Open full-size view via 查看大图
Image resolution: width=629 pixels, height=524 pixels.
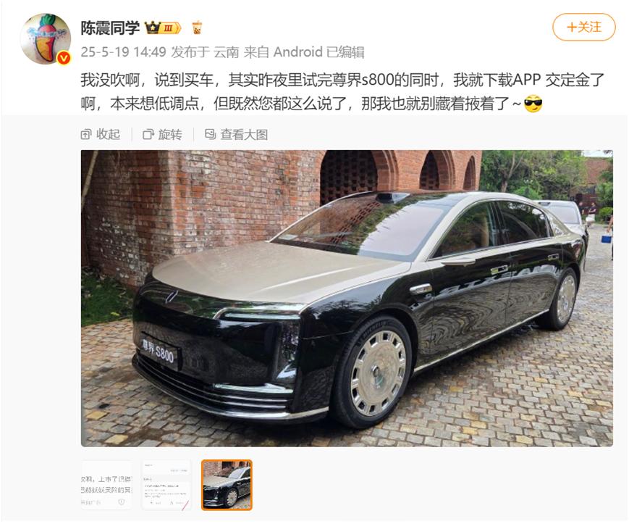coord(236,135)
